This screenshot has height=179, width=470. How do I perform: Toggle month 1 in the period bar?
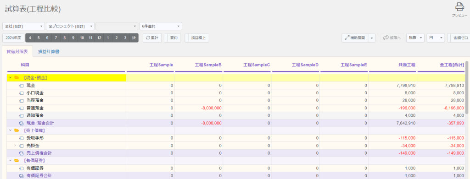(x=108, y=38)
